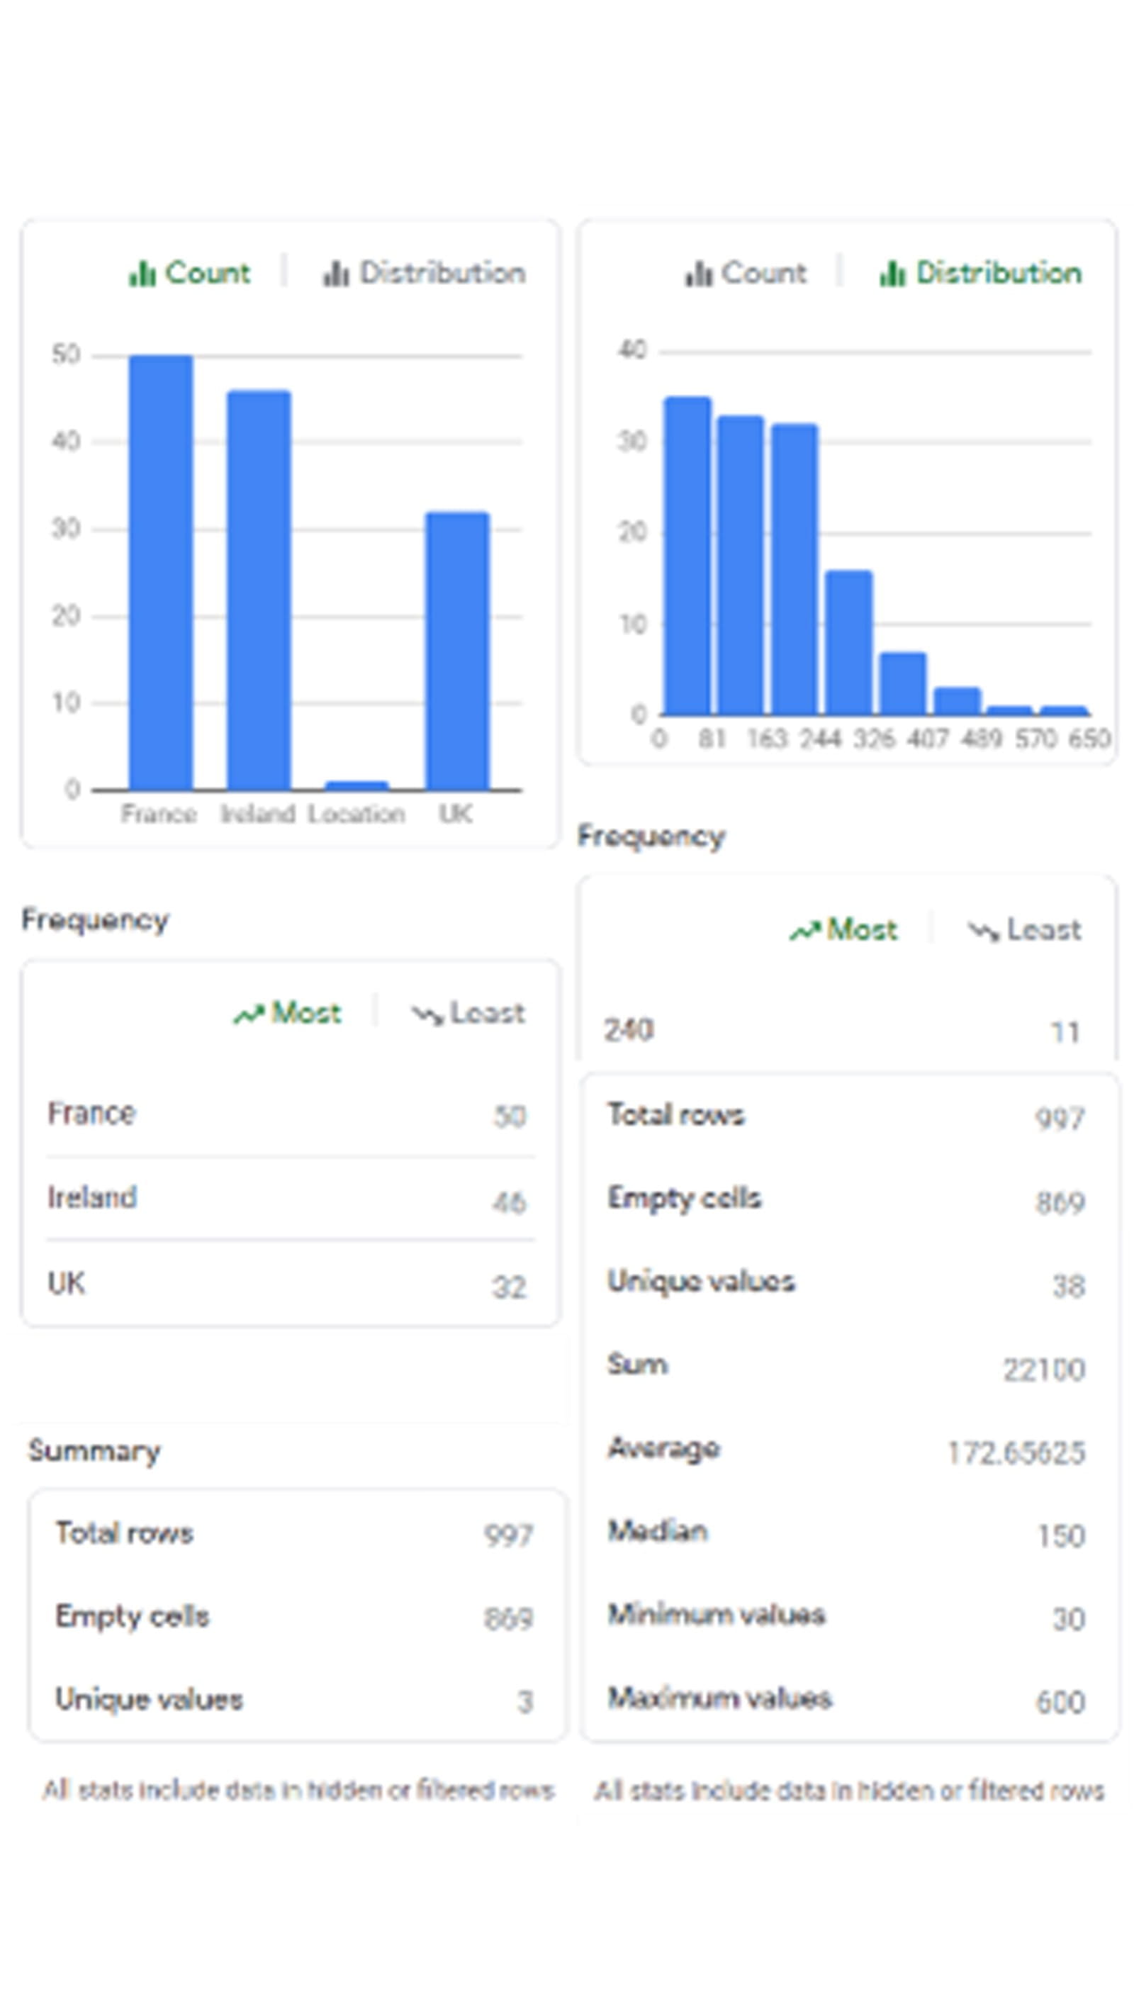Click the green Distribution icon above the histogram
This screenshot has width=1134, height=2016.
point(892,274)
